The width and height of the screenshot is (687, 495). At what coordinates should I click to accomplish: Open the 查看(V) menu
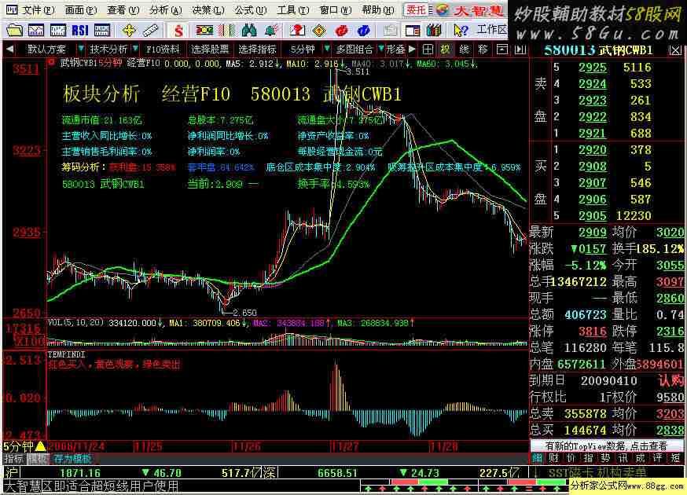tap(123, 10)
